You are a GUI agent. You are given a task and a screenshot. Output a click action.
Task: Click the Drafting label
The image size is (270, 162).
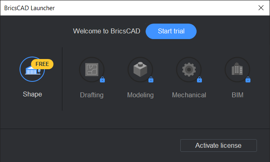(92, 95)
